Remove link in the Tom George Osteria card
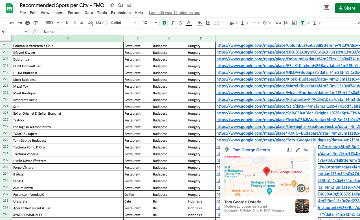Image resolution: width=360 pixels, height=220 pixels. (x=306, y=150)
